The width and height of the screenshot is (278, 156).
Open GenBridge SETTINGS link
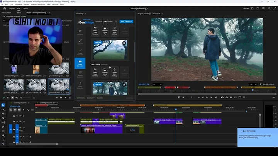pyautogui.click(x=81, y=98)
